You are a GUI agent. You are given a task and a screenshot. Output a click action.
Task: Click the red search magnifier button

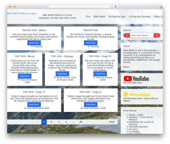click(x=157, y=35)
